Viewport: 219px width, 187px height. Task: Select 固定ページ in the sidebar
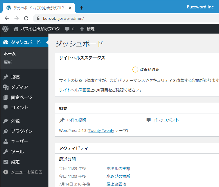[22, 97]
